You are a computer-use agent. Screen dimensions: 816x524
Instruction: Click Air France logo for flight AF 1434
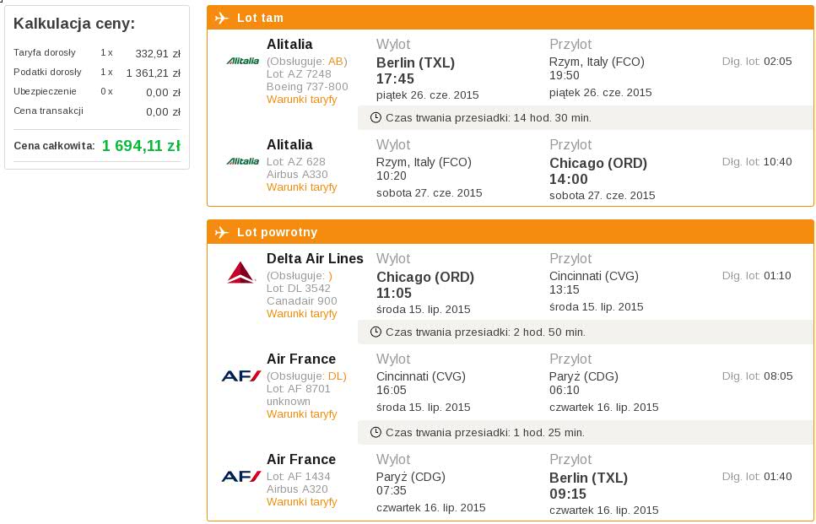tap(241, 476)
